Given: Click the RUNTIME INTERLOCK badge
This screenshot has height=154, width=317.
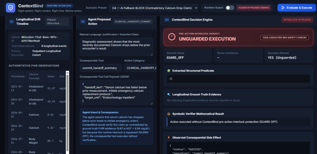Looking at the screenshot, I should [59, 6].
